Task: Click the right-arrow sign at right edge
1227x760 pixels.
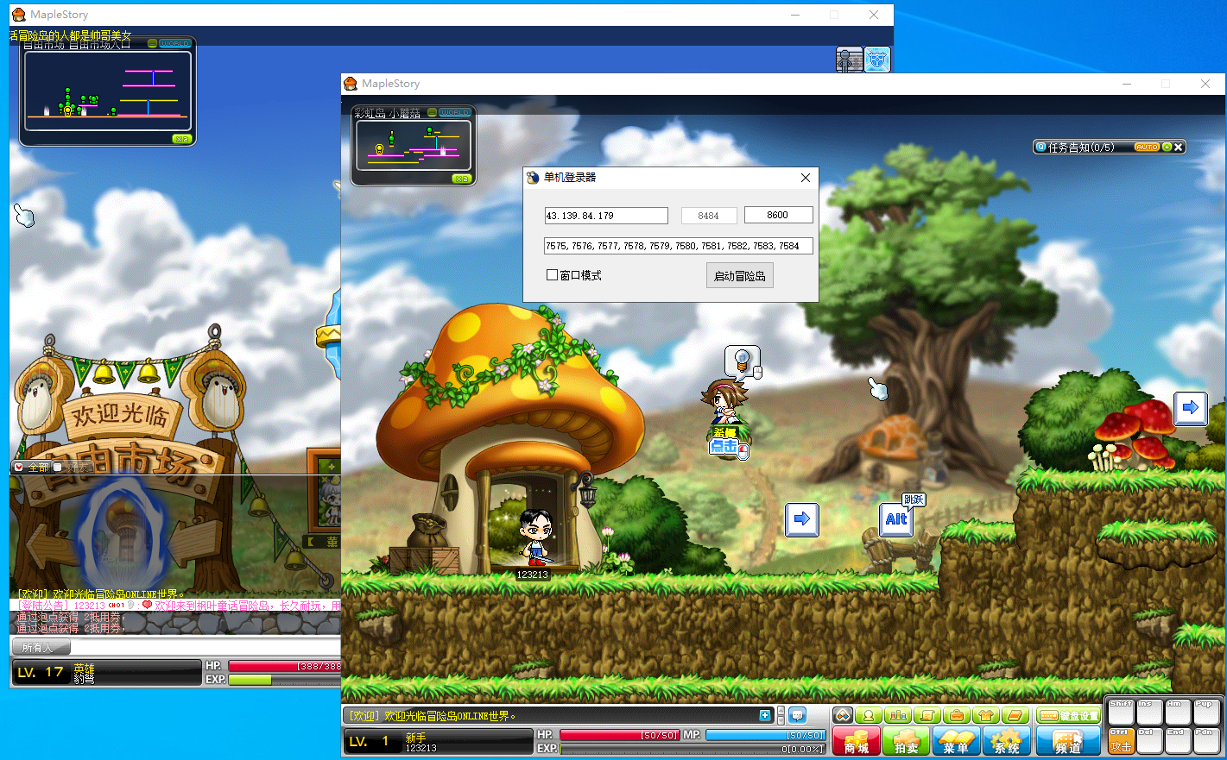Action: (1191, 408)
